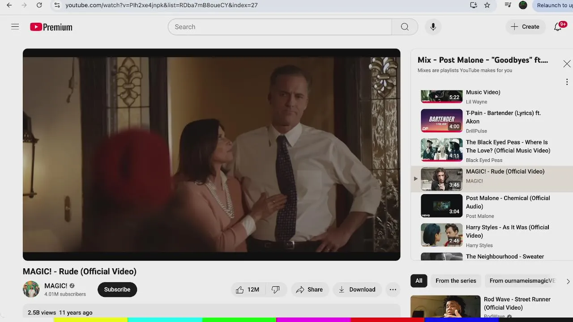Open the Create button
The width and height of the screenshot is (573, 322).
[525, 27]
